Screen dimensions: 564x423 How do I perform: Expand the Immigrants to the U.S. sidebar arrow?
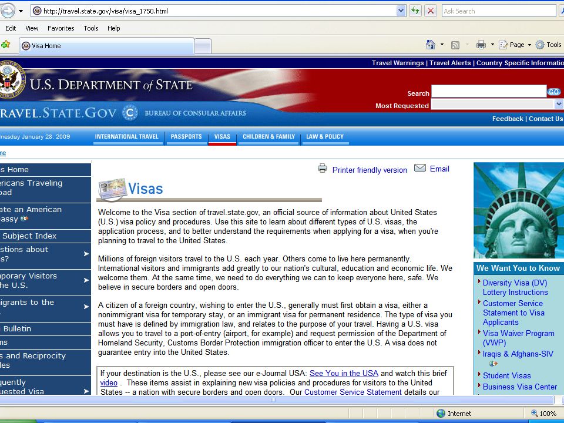(86, 307)
